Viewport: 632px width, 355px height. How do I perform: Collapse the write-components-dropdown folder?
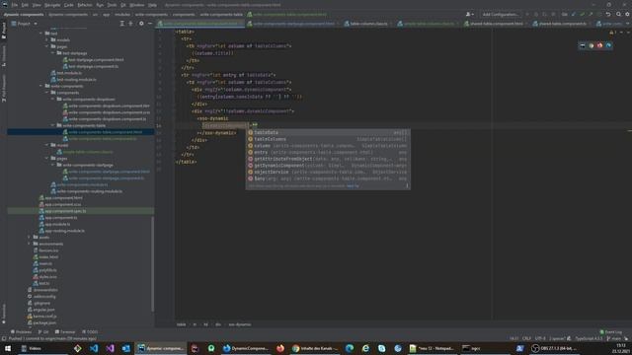pyautogui.click(x=52, y=99)
